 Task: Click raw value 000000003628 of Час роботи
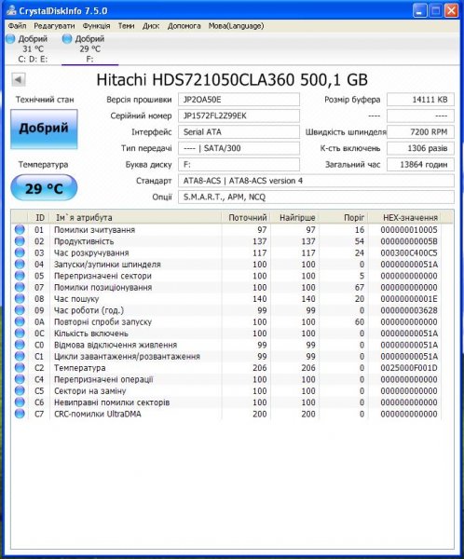(x=409, y=310)
